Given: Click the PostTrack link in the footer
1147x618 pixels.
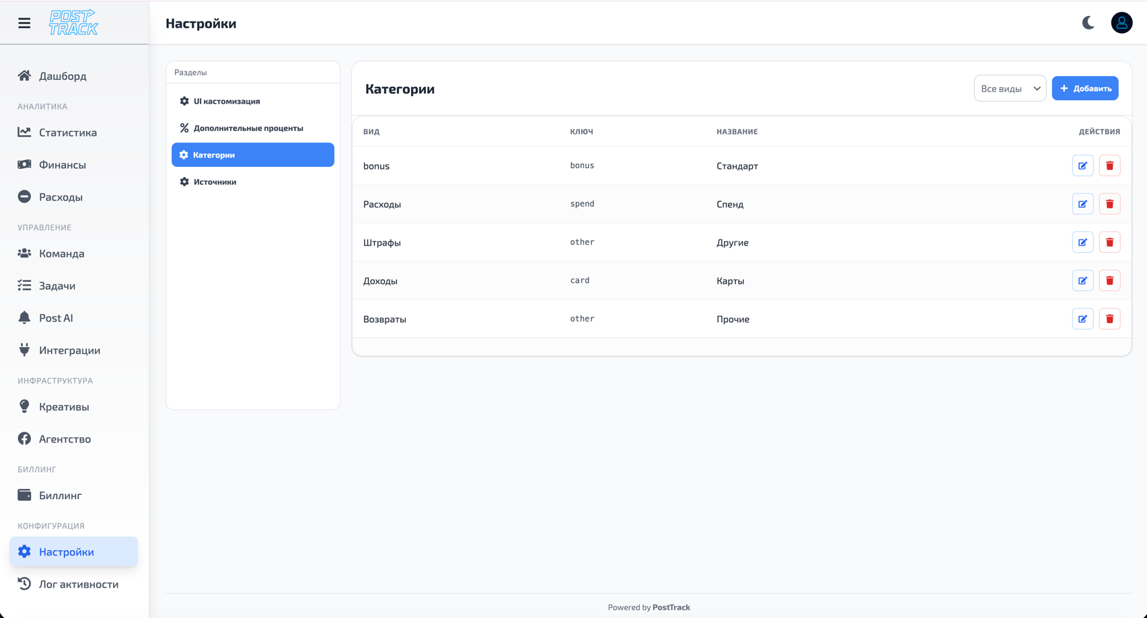Looking at the screenshot, I should coord(671,607).
